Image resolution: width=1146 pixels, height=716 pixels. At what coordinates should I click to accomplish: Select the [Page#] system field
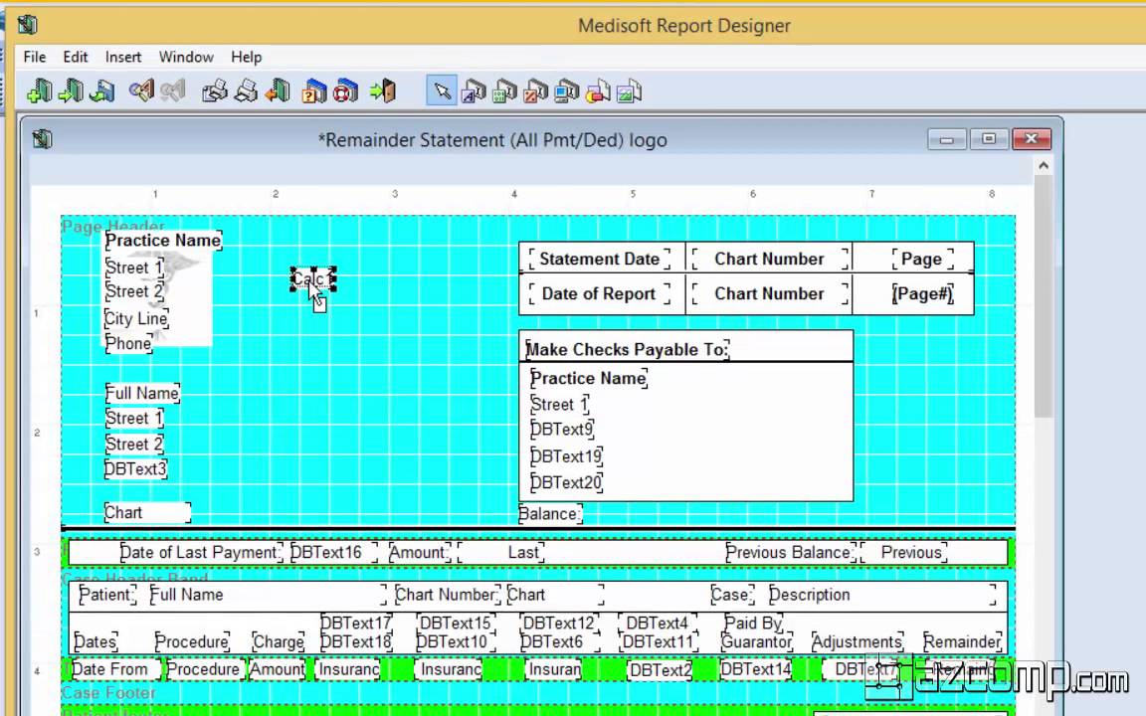tap(922, 293)
